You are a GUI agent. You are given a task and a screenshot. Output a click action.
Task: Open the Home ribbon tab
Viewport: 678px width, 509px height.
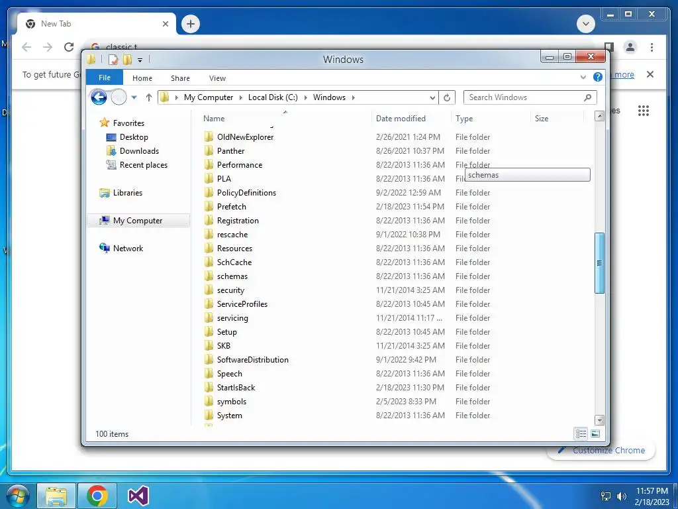142,78
